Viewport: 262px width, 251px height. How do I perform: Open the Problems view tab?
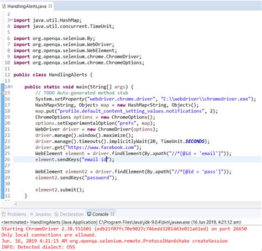coord(14,214)
